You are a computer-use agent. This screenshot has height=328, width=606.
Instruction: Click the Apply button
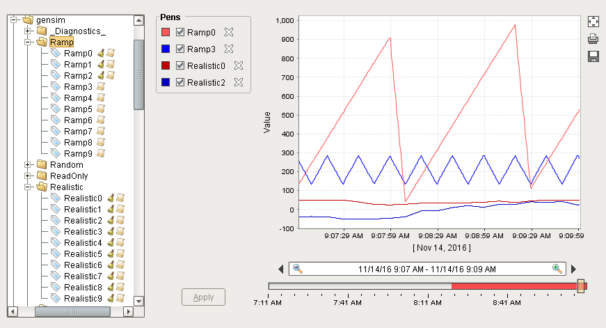pos(203,297)
